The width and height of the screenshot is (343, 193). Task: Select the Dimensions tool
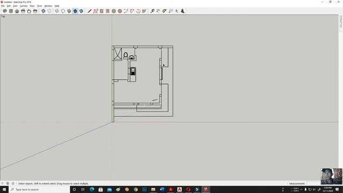[159, 11]
